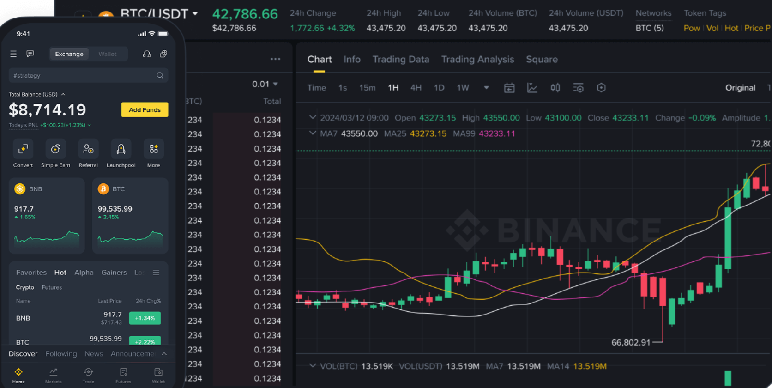Viewport: 772px width, 388px height.
Task: Go to Home in the bottom navigation
Action: tap(18, 376)
